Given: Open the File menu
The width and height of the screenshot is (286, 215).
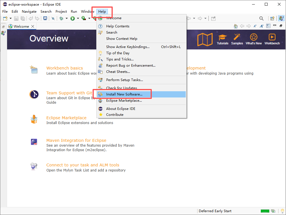Looking at the screenshot, I should coord(5,12).
